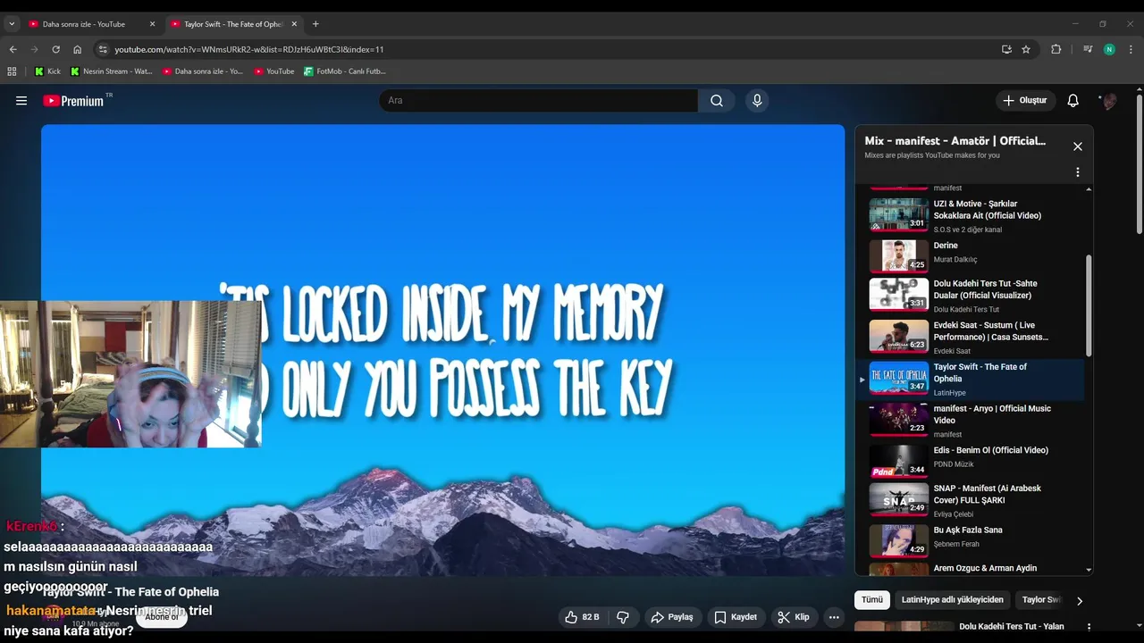Open the media control icon in toolbar
Image resolution: width=1144 pixels, height=643 pixels.
point(1088,49)
